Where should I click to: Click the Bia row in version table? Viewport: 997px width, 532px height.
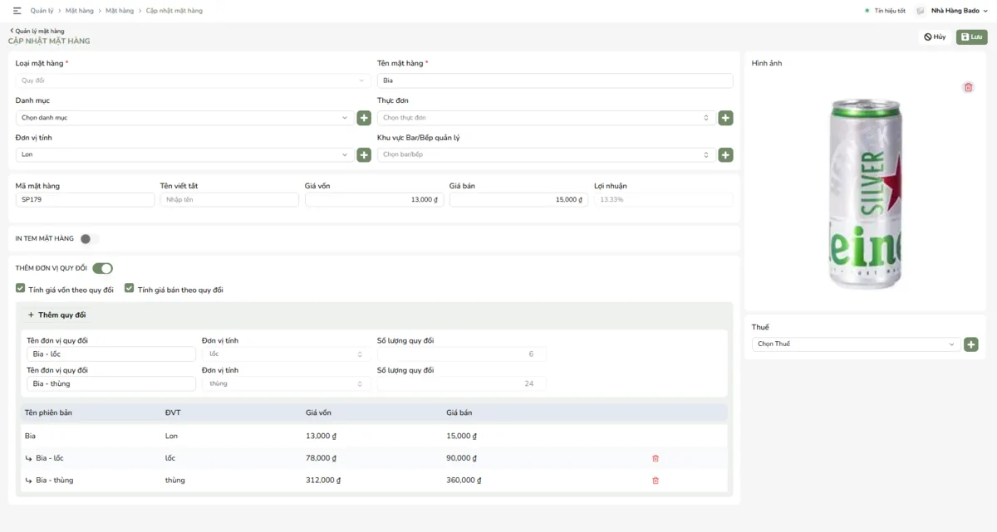click(374, 436)
